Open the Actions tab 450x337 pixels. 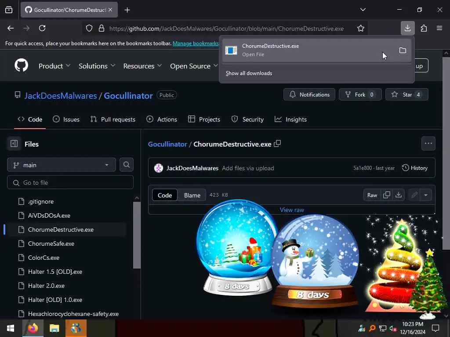pos(162,119)
